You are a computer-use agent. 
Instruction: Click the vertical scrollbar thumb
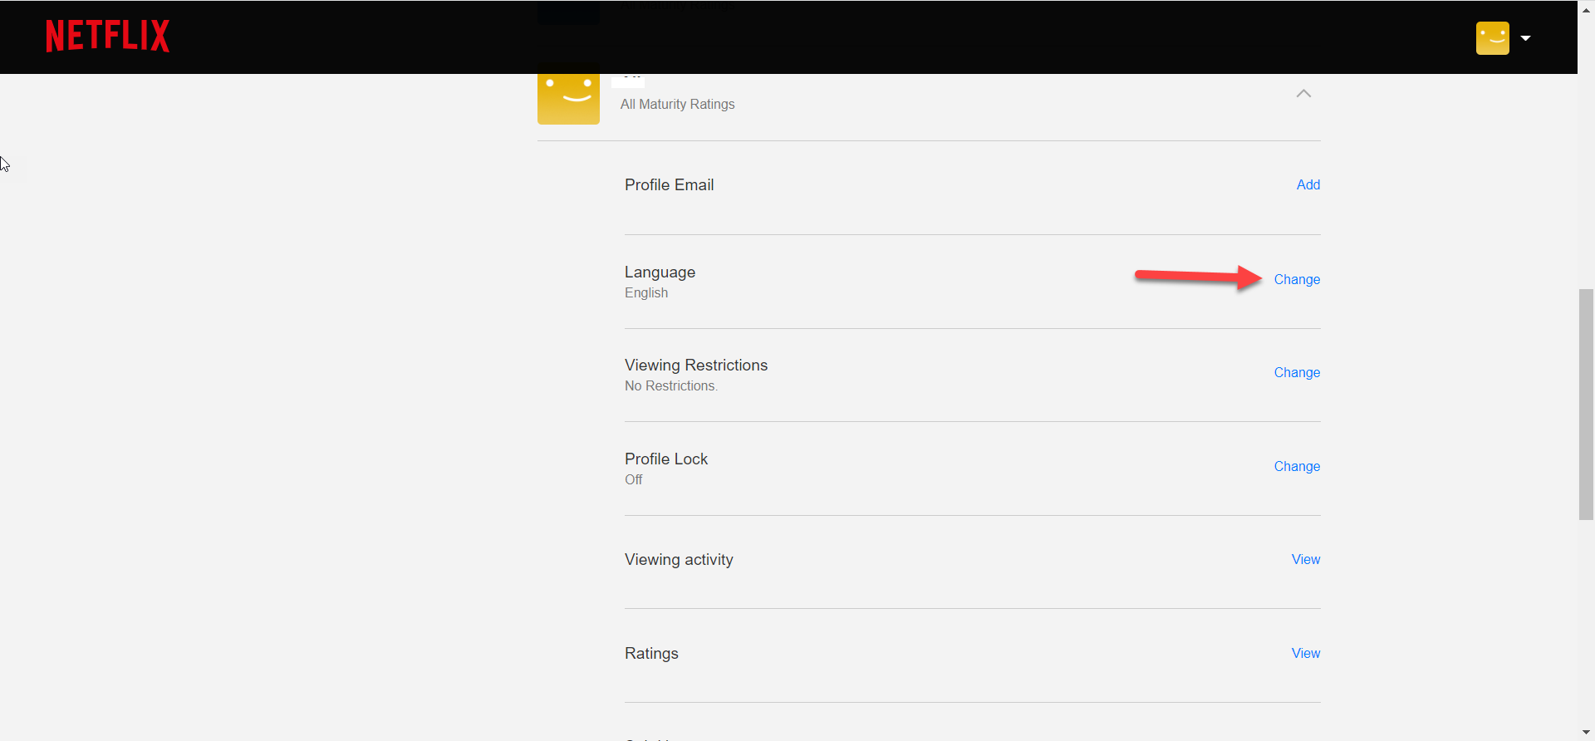click(x=1586, y=404)
